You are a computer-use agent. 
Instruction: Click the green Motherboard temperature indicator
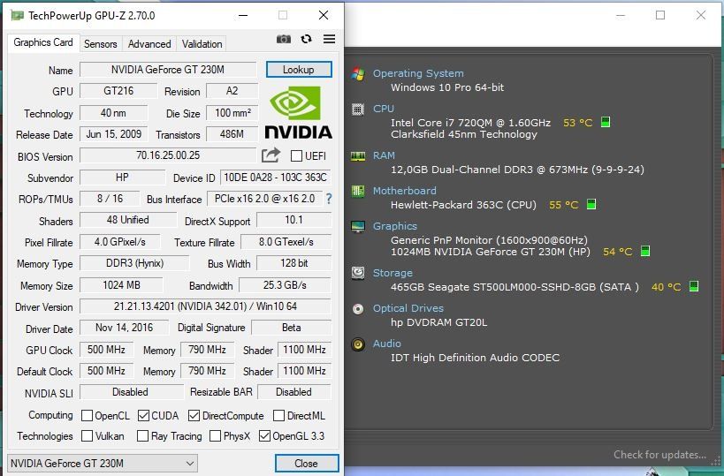(x=591, y=204)
